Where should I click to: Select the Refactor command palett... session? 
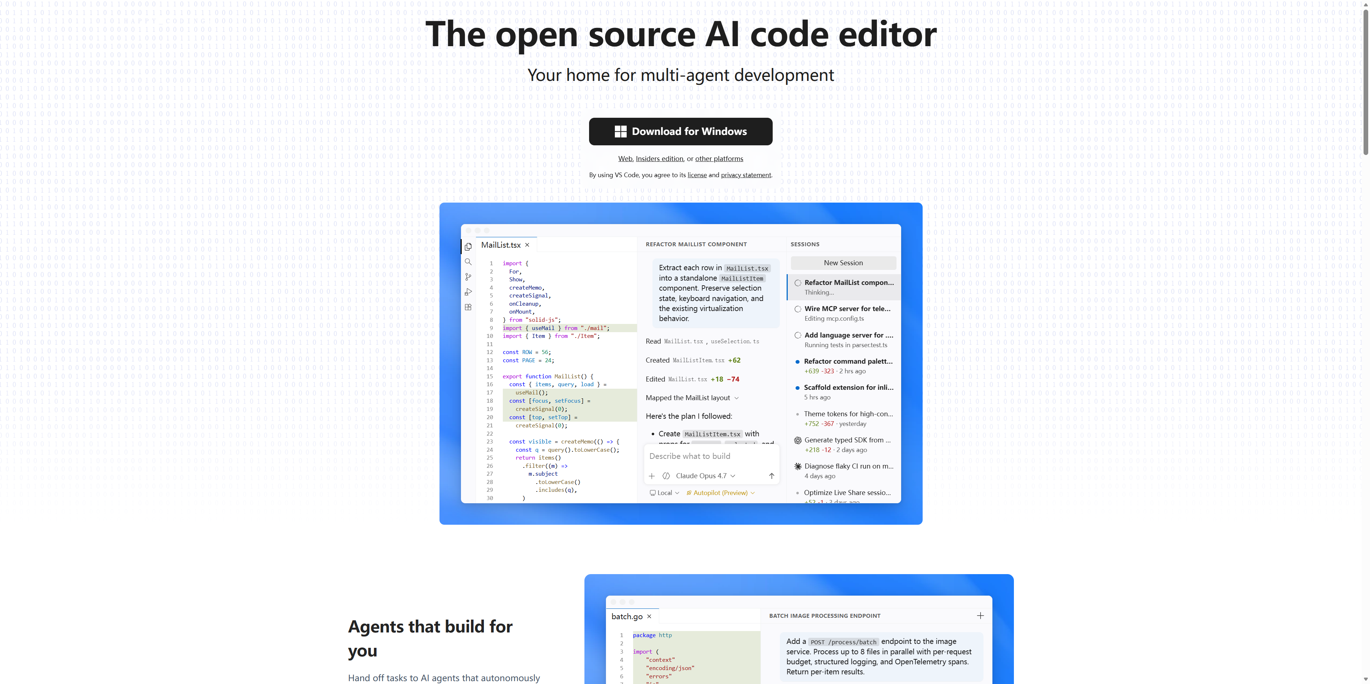(844, 366)
